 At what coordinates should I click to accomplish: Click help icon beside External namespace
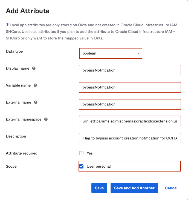click(x=46, y=119)
